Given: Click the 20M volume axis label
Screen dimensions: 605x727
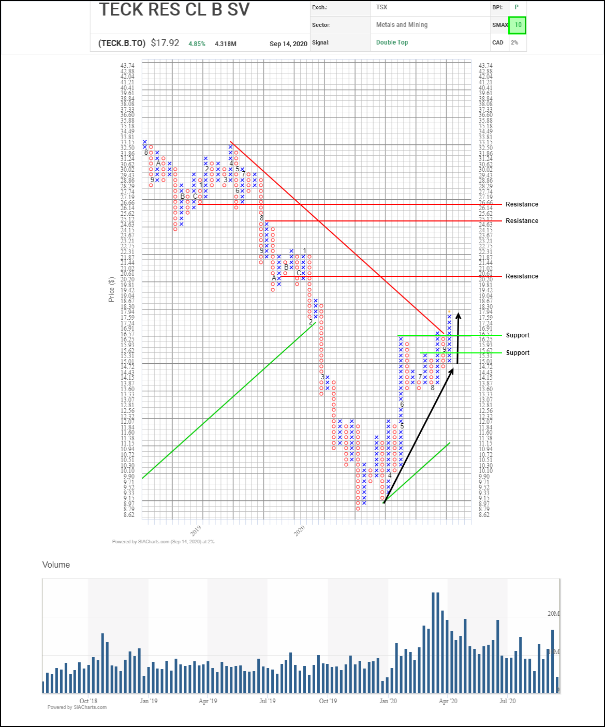Looking at the screenshot, I should tap(553, 614).
